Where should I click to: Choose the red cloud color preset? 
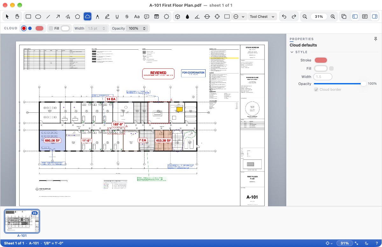coord(24,28)
